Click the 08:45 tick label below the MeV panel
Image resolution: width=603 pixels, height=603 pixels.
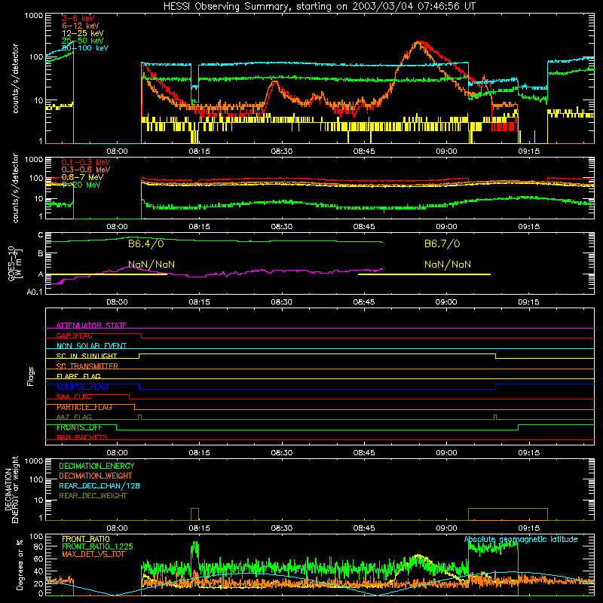pos(364,227)
